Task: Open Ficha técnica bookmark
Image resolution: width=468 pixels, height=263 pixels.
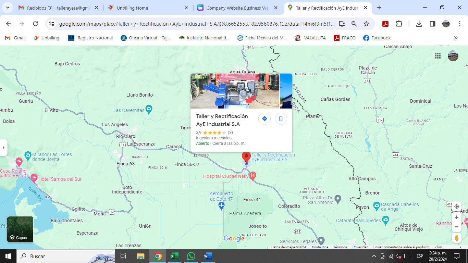Action: 262,38
